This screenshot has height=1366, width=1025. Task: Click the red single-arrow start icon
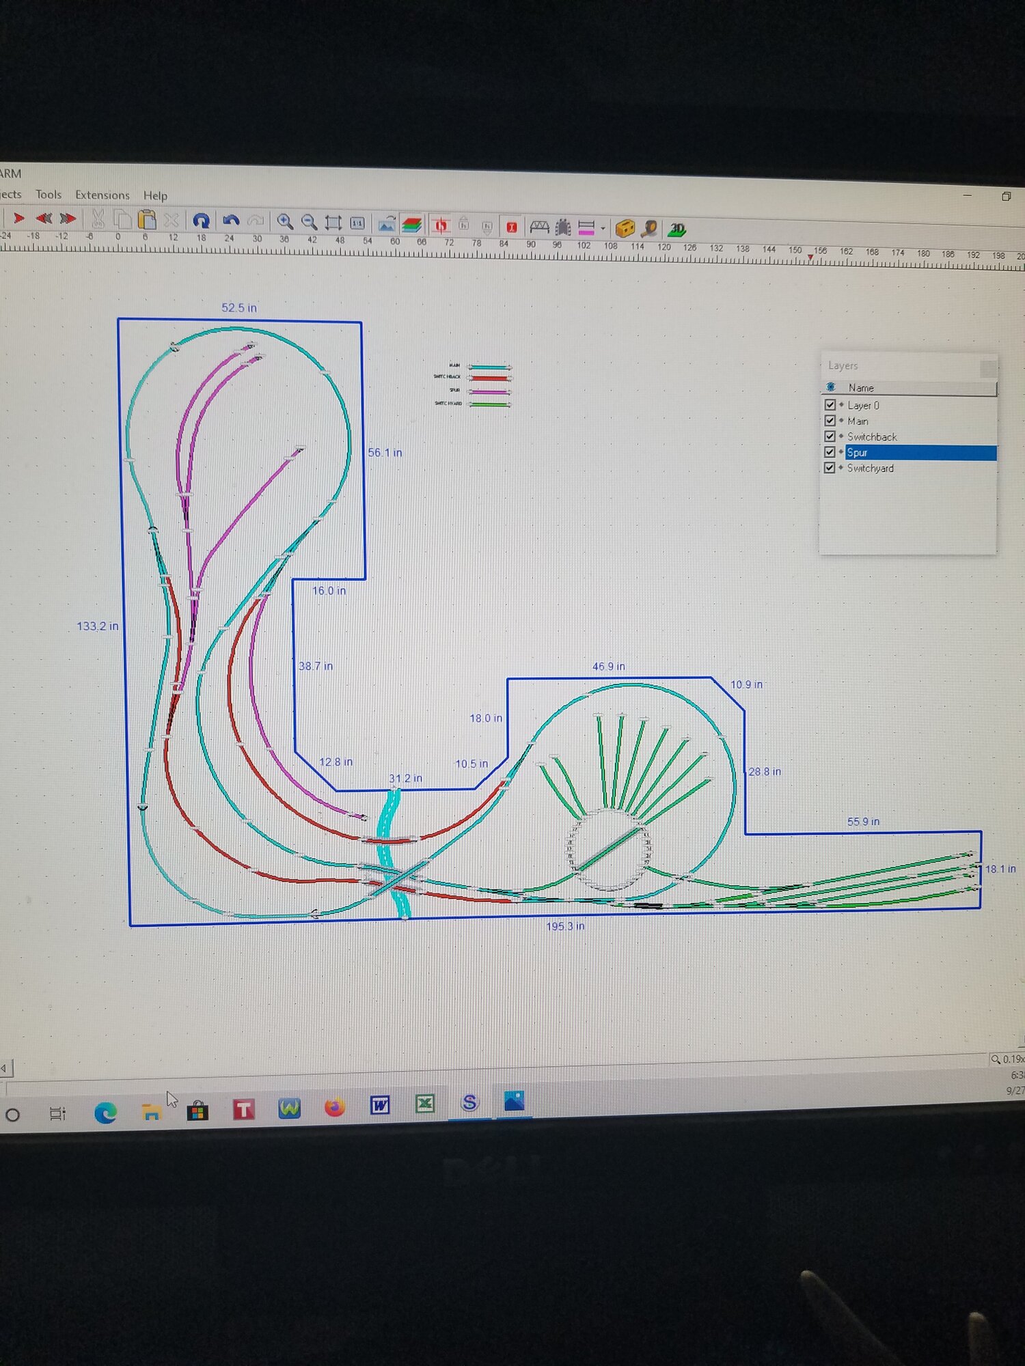coord(18,218)
